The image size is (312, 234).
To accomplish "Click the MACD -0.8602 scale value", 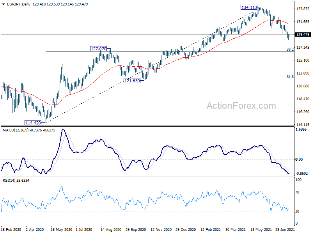I will [x=302, y=174].
